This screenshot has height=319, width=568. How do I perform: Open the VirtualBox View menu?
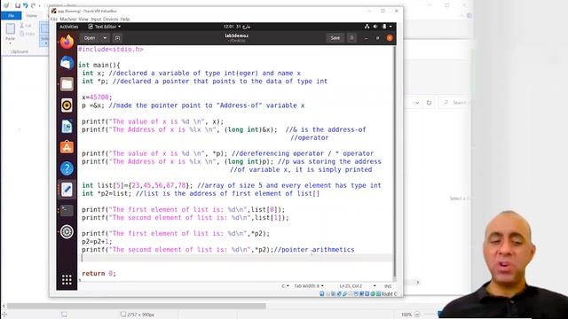click(x=83, y=19)
